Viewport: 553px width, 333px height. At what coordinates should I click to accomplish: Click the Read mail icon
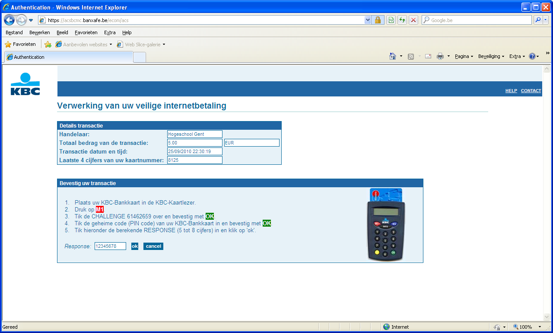(x=428, y=56)
